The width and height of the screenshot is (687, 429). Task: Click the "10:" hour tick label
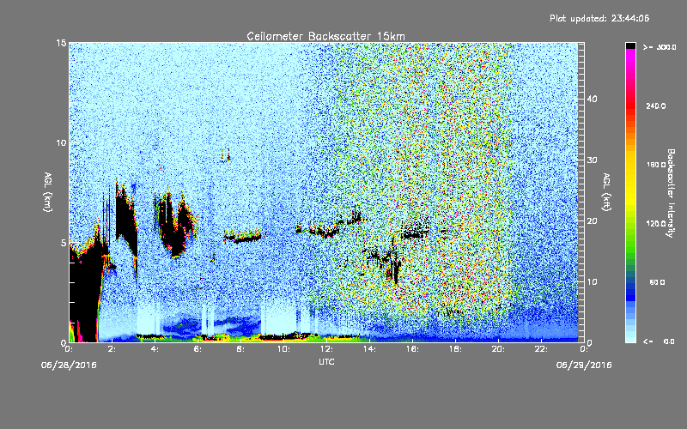click(x=283, y=349)
